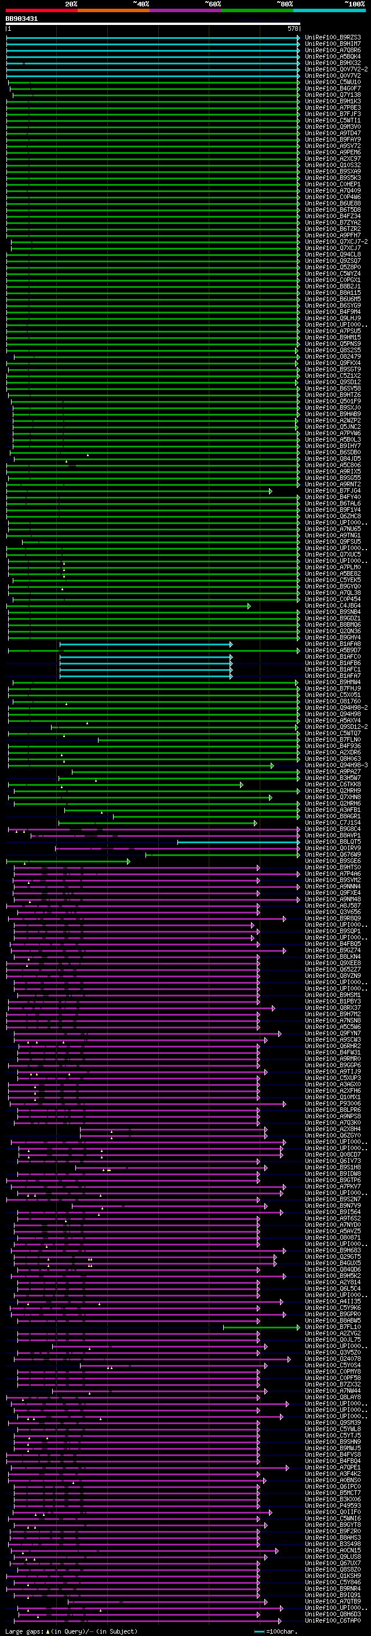Select label UniRef100_B1AFC0
371x1636 pixels.
pos(333,657)
